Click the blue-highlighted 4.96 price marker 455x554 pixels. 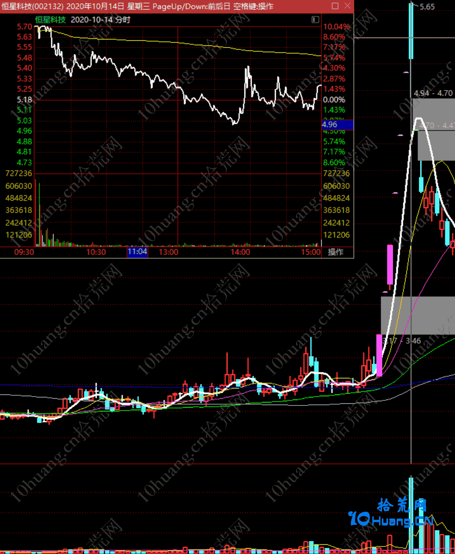pyautogui.click(x=337, y=124)
